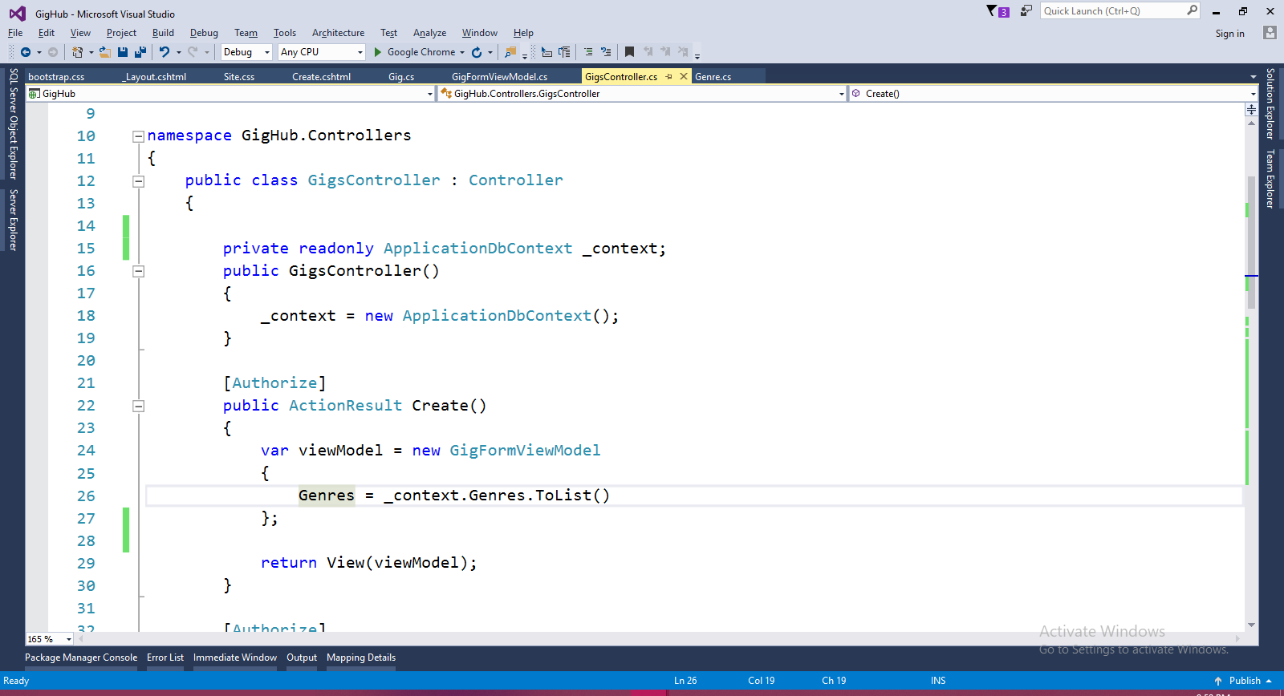Switch to the GigFormViewModel.cs tab
This screenshot has height=696, width=1284.
[499, 77]
